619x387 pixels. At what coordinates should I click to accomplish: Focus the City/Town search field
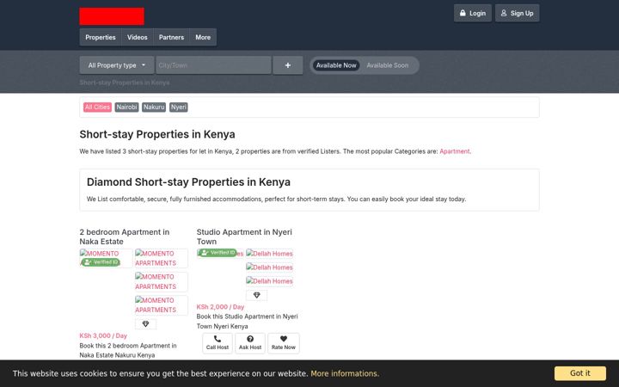[x=213, y=65]
